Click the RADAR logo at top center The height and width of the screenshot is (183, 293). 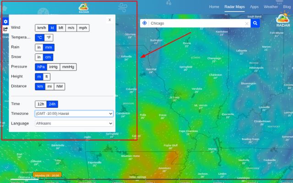point(83,8)
